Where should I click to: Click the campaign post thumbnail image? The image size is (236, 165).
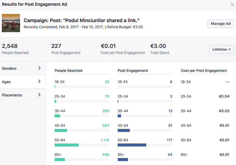pyautogui.click(x=11, y=23)
